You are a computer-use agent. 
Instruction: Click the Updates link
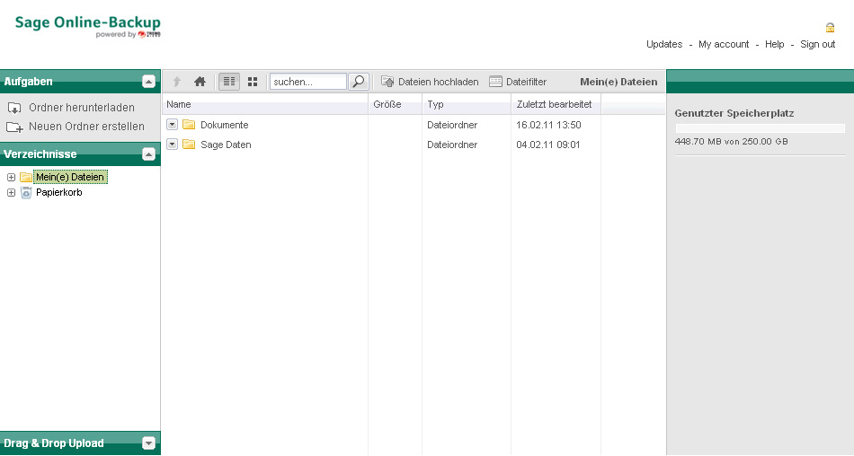(664, 44)
